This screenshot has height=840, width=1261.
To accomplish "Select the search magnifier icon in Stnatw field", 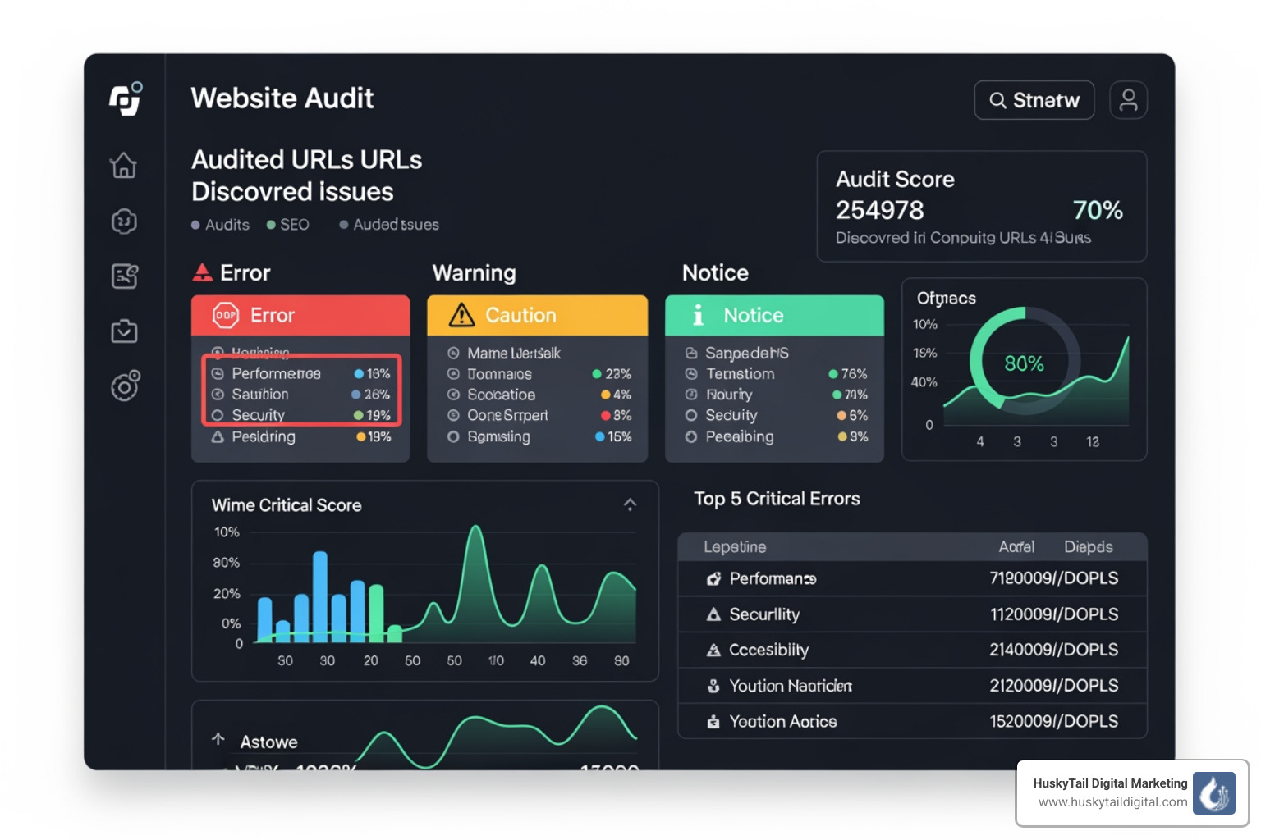I will click(x=998, y=100).
